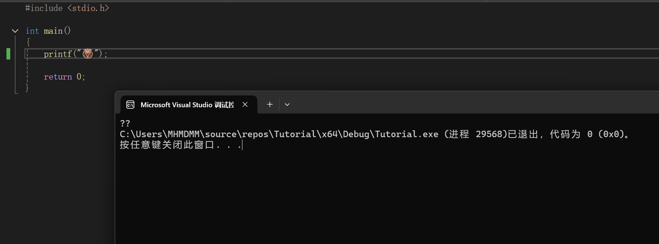
Task: Click the exit code 0 (0x0) text
Action: click(x=606, y=134)
